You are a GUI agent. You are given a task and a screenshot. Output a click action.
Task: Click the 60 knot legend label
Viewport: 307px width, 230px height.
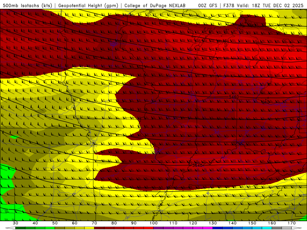74,223
